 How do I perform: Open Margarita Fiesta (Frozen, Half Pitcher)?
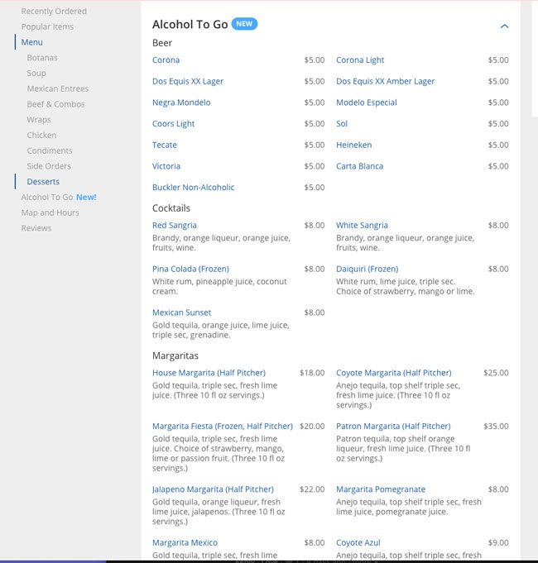click(x=223, y=426)
